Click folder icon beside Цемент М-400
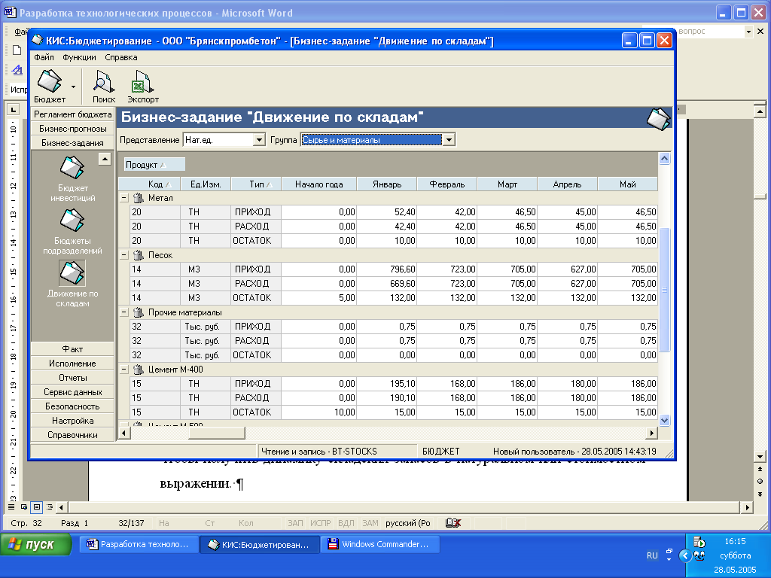 point(139,370)
